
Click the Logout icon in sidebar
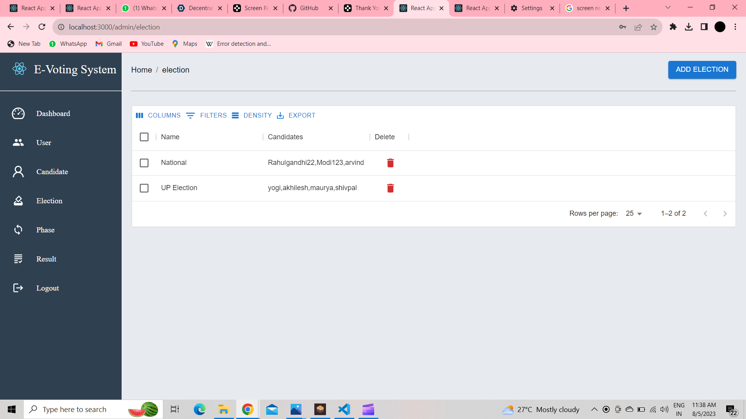point(18,288)
